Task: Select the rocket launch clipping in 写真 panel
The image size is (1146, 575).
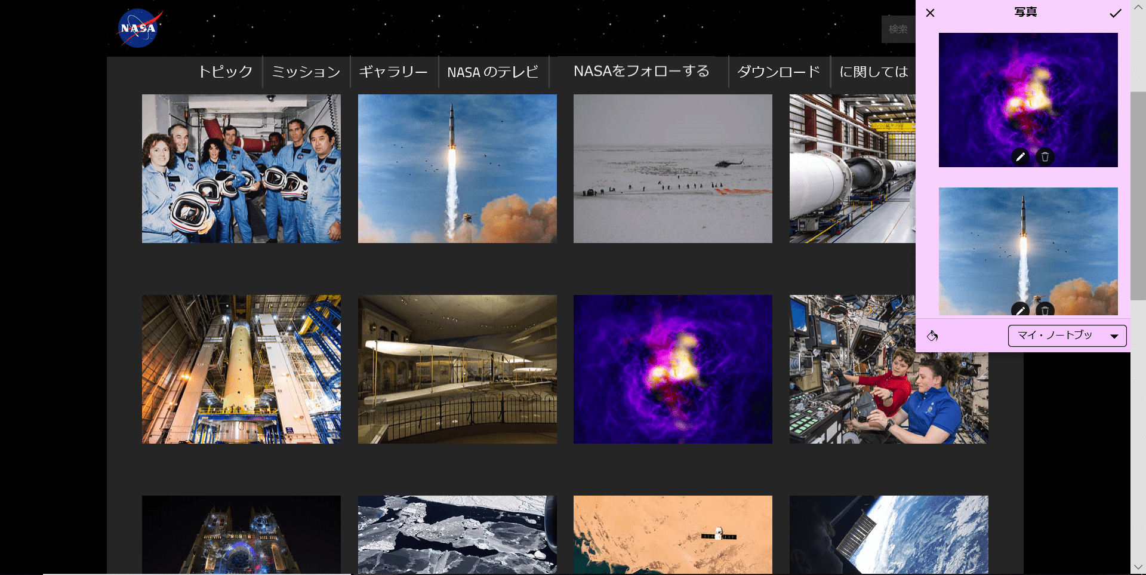Action: click(x=1028, y=251)
